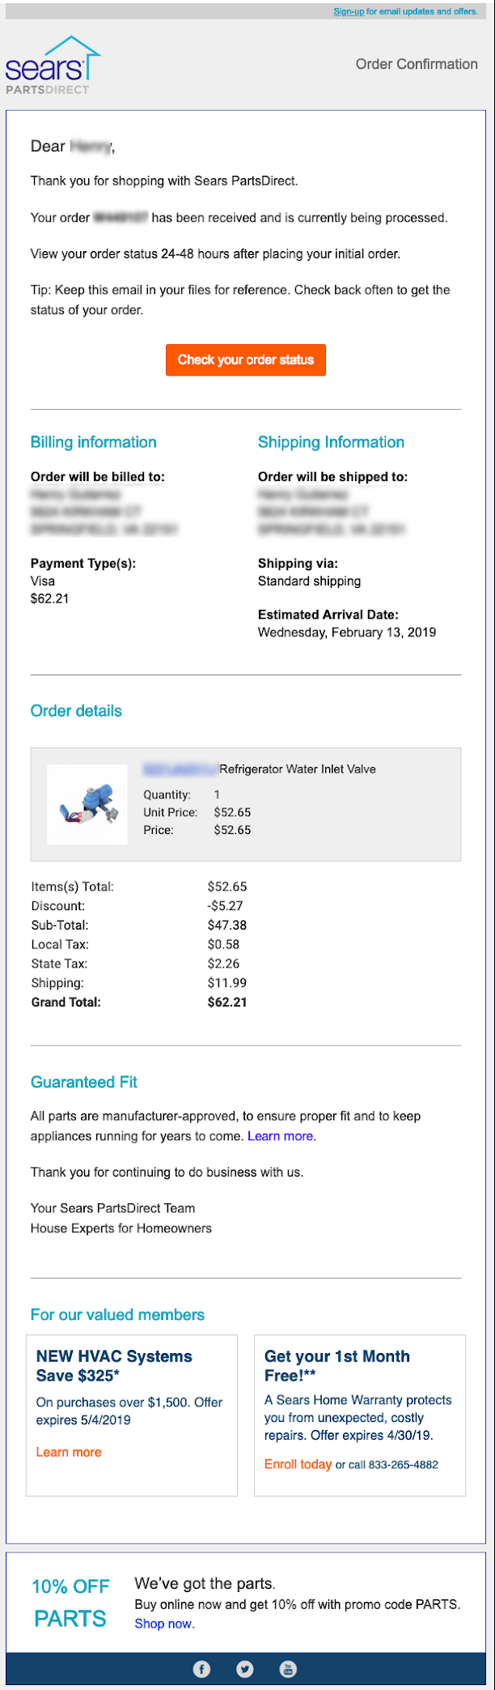Viewport: 495px width, 1690px height.
Task: Click the Order Confirmation header text
Action: [x=417, y=64]
